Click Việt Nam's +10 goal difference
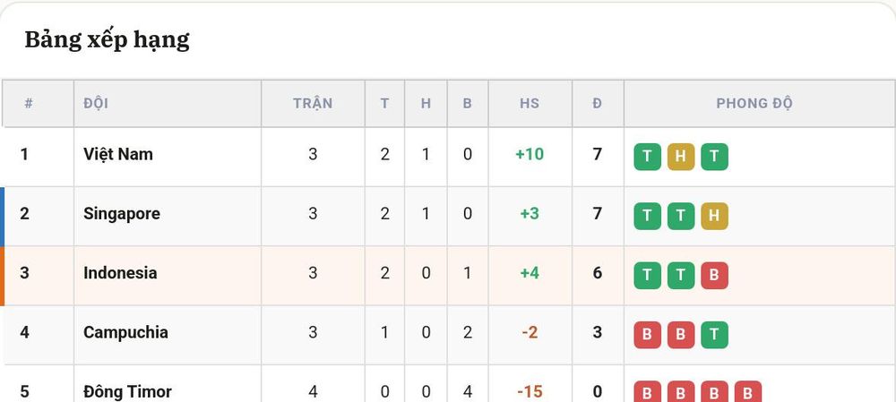 click(530, 154)
